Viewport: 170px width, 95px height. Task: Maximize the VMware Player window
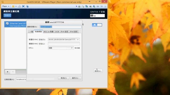[100, 2]
